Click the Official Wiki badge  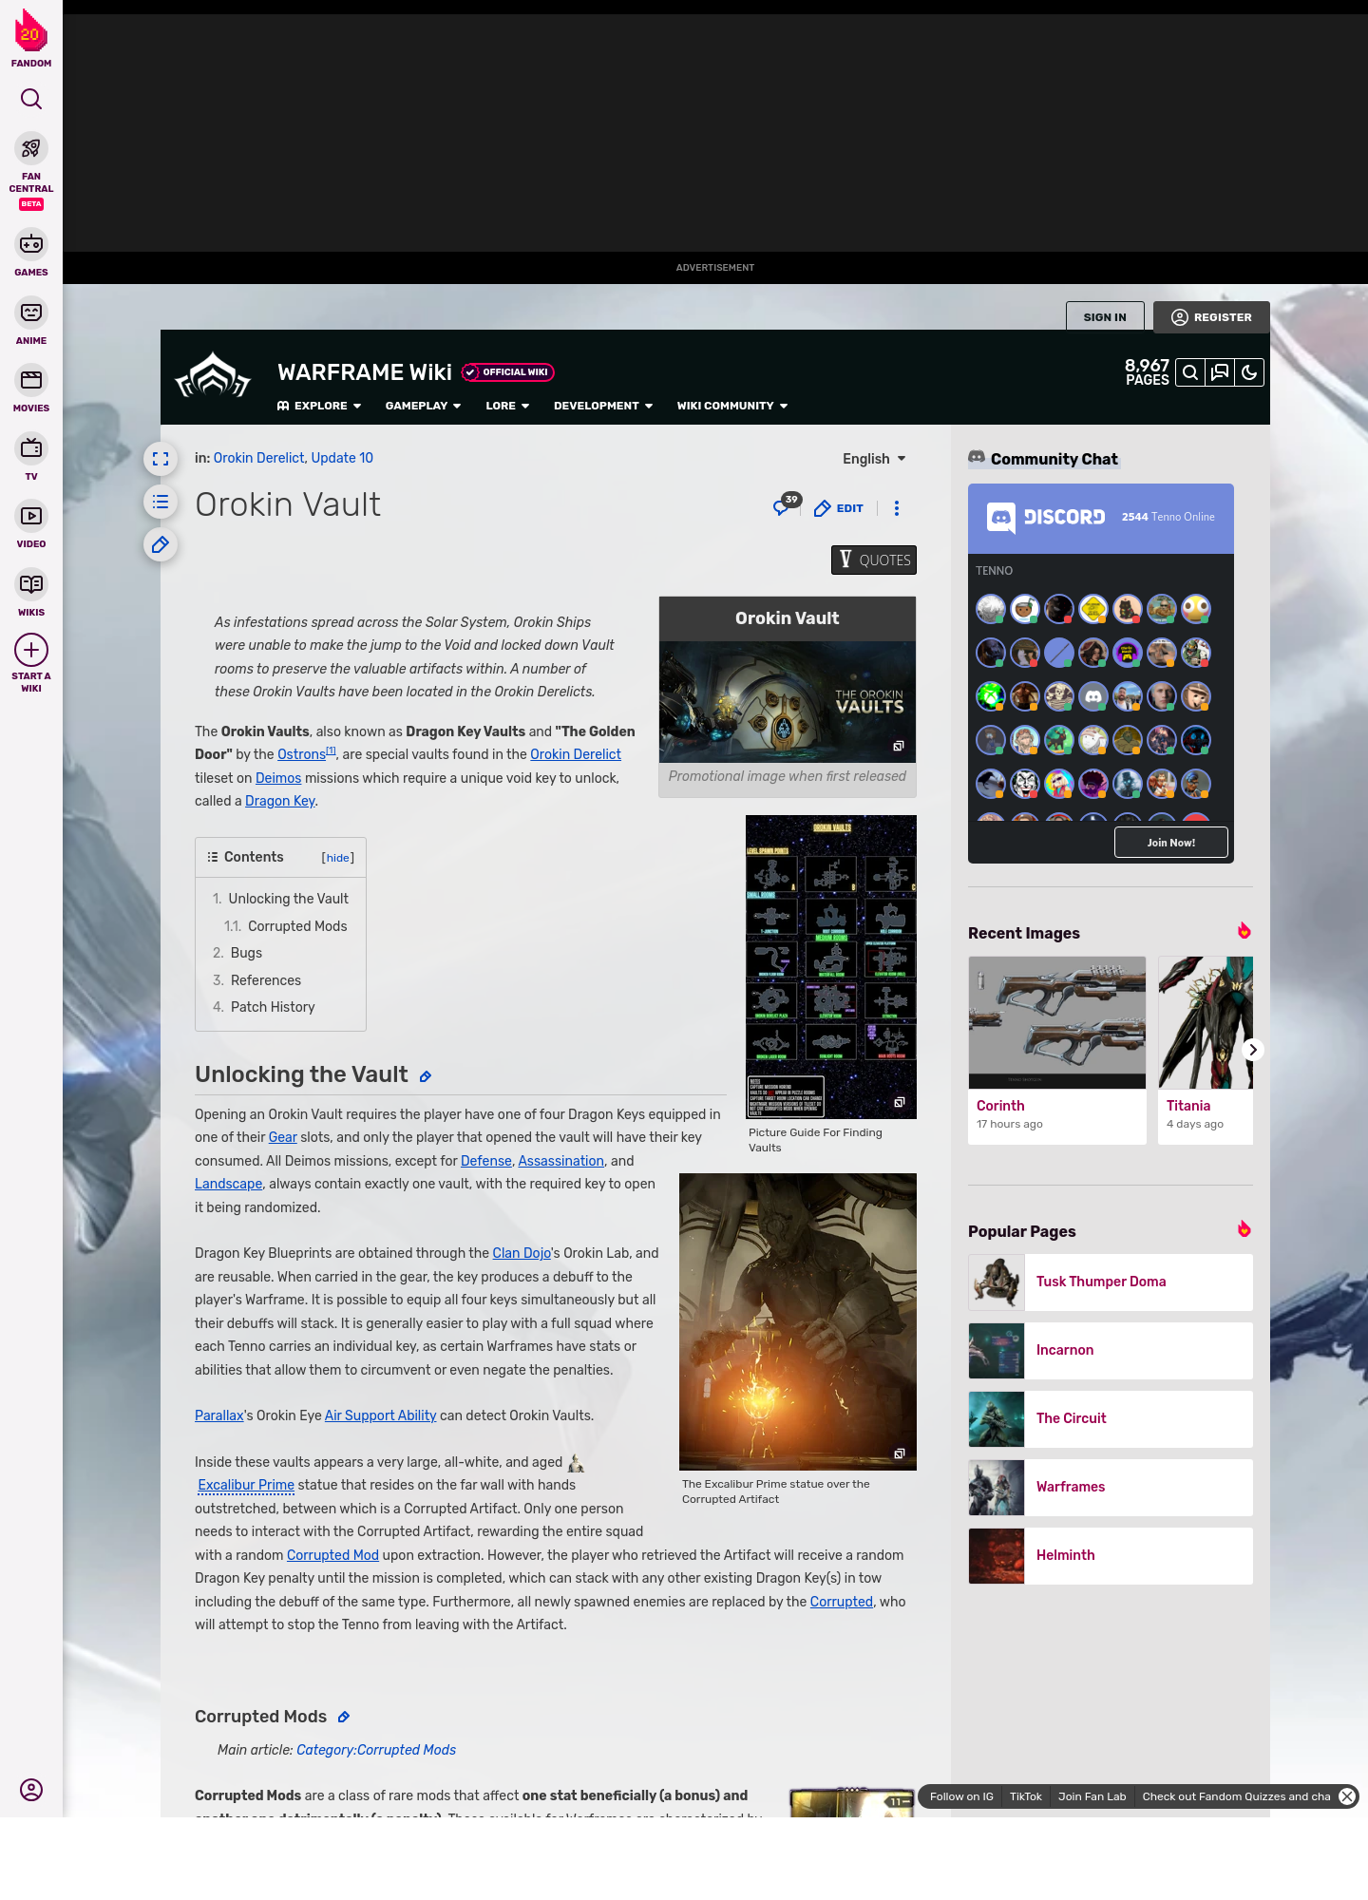point(508,372)
